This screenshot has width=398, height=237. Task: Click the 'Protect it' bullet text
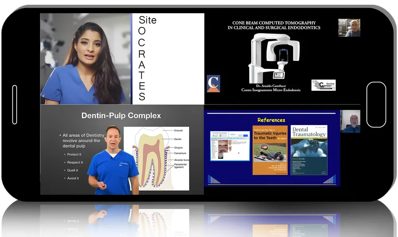(74, 155)
